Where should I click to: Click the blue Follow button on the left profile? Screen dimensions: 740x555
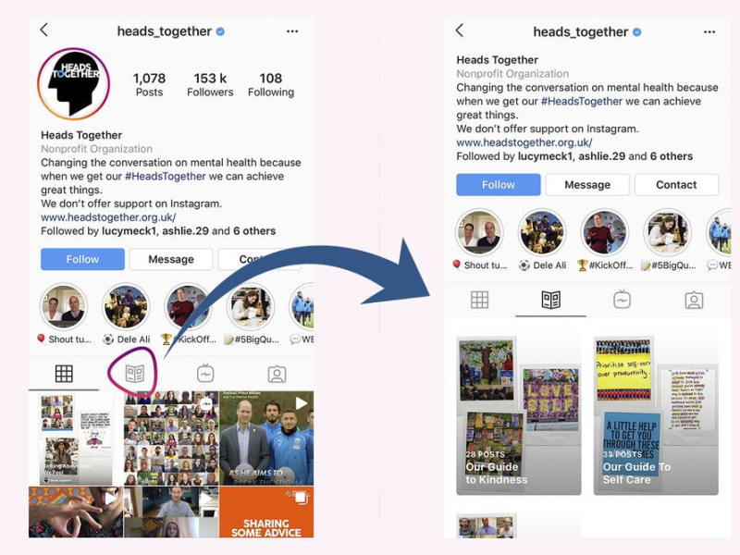pos(82,259)
